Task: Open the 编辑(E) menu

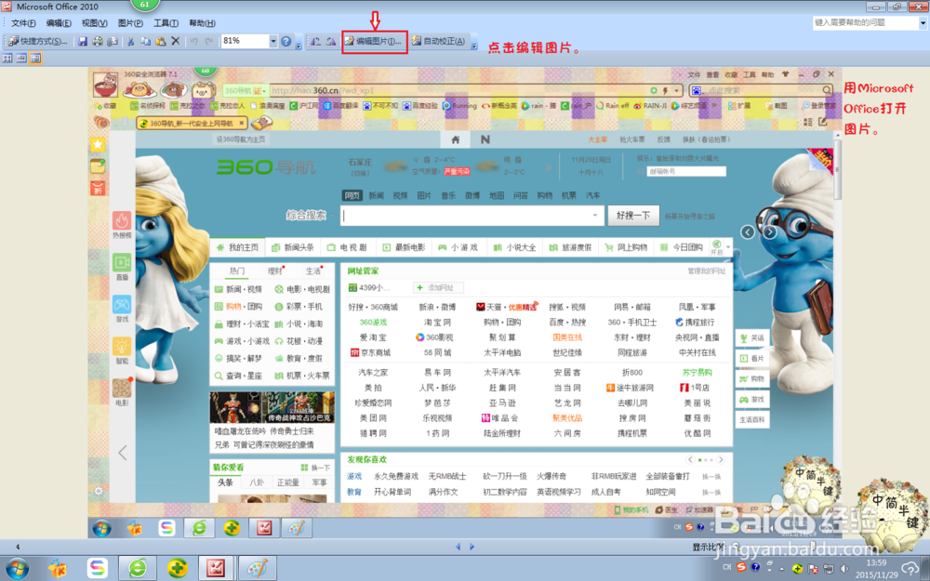Action: click(59, 23)
